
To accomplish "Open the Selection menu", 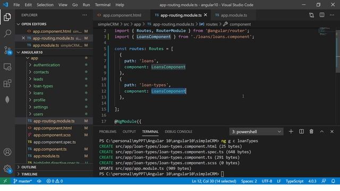I will pyautogui.click(x=45, y=5).
